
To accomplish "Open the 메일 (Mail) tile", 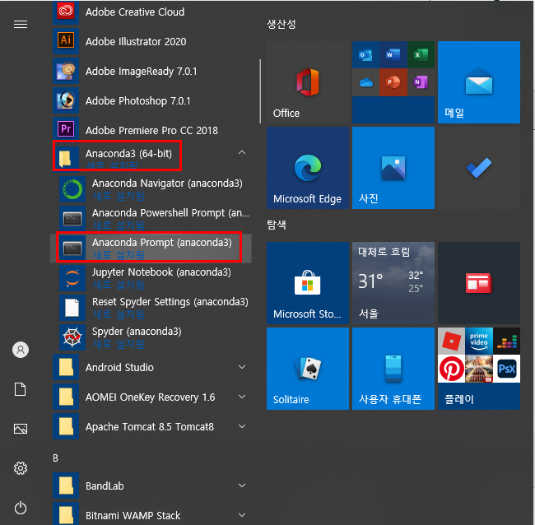I will coord(479,82).
